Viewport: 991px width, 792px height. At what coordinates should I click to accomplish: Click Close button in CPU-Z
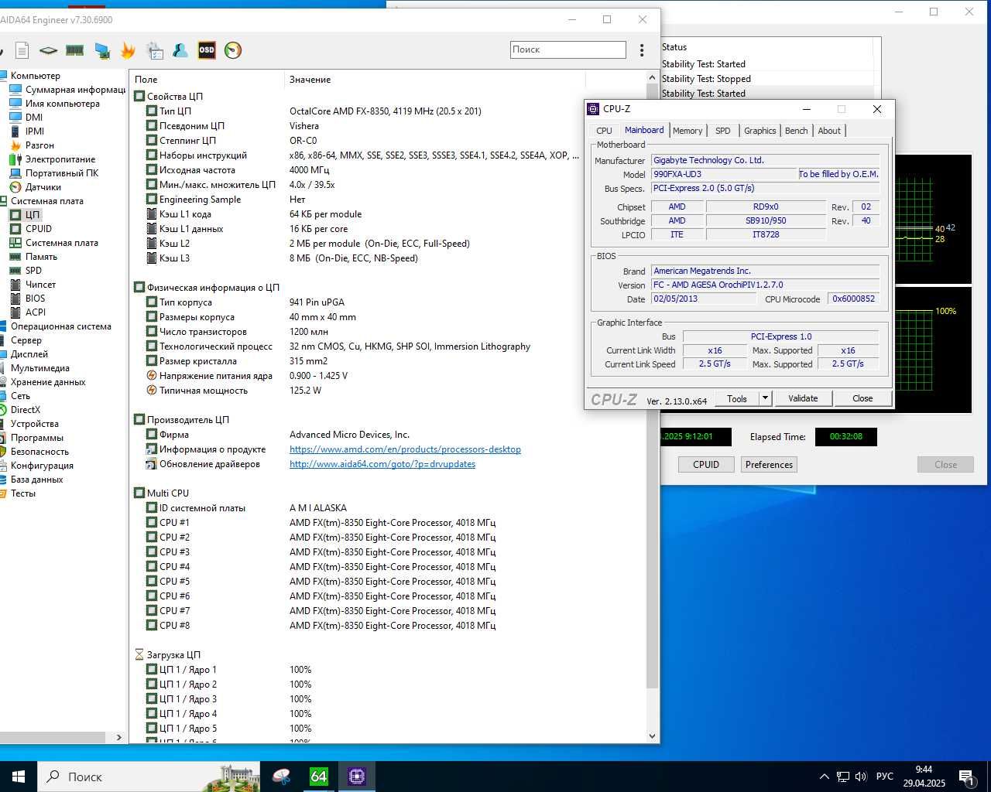[x=862, y=398]
